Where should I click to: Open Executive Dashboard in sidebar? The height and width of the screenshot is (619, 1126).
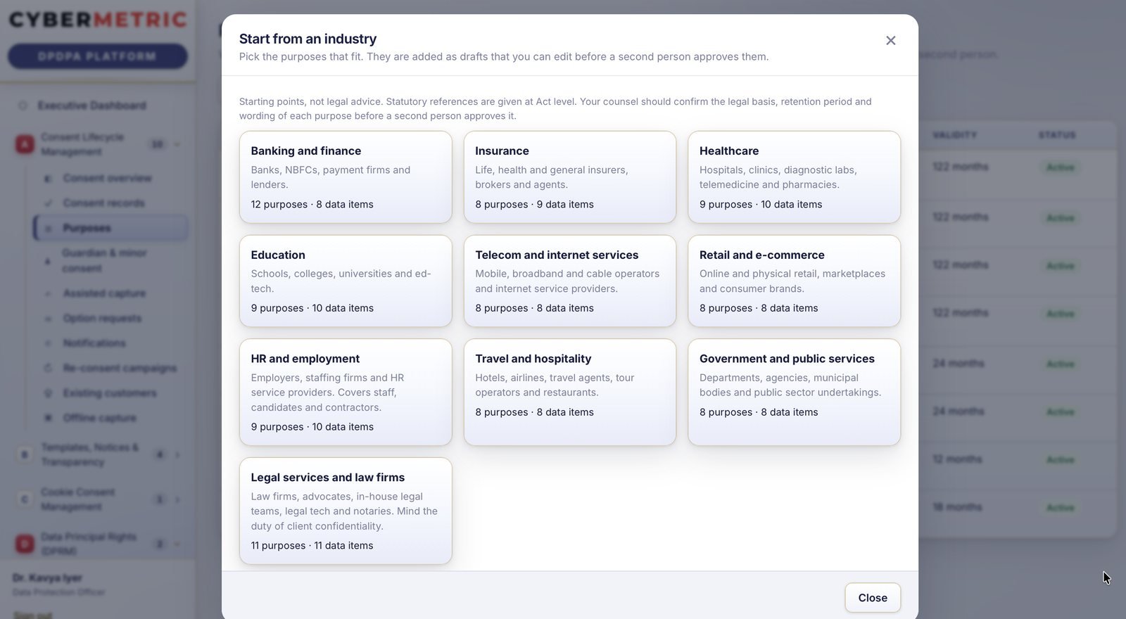91,106
